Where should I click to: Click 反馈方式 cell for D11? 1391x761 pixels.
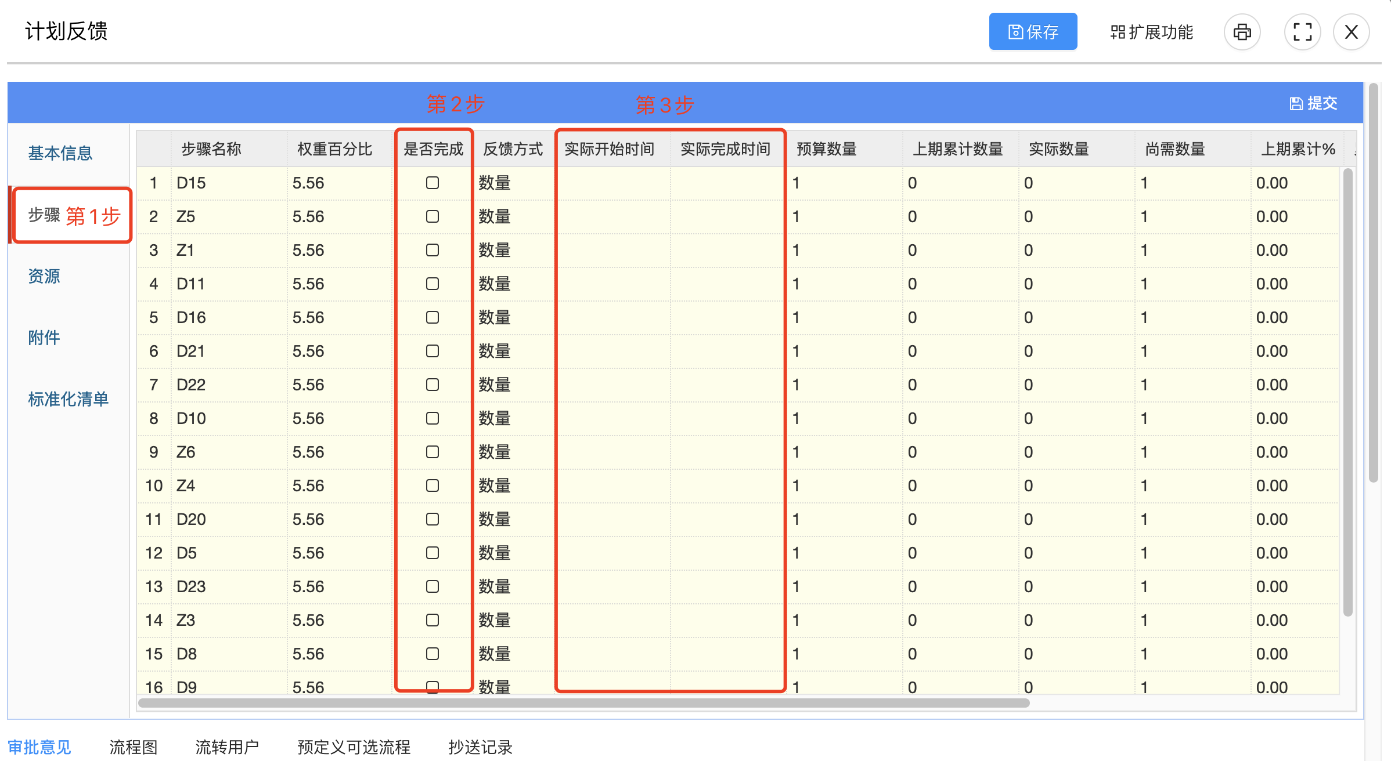tap(514, 284)
